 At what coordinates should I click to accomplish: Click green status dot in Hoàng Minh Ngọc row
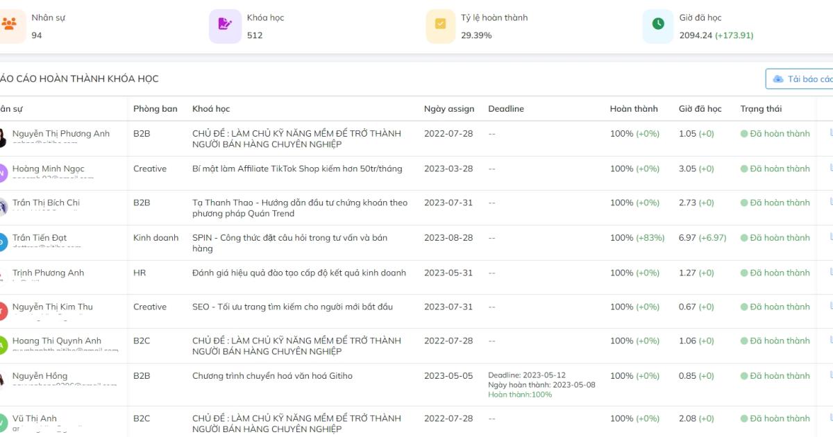click(x=744, y=169)
